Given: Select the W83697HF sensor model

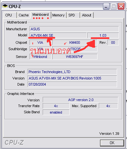Looking at the screenshot, I should pos(75,57).
